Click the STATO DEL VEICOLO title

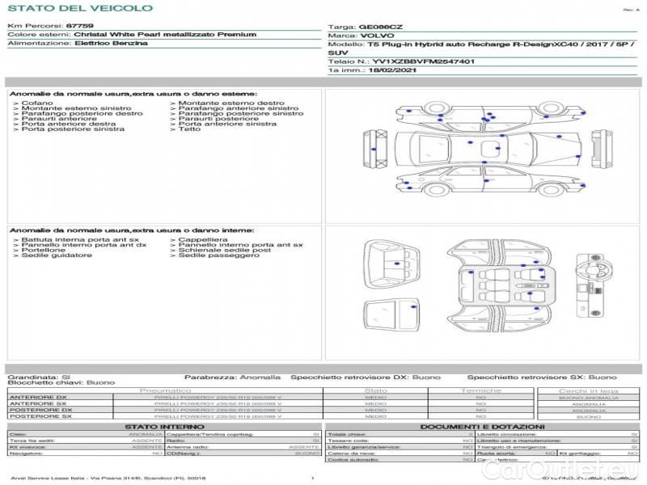(x=79, y=8)
